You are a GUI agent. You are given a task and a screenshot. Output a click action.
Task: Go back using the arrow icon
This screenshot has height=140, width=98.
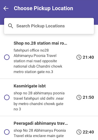tap(6, 8)
